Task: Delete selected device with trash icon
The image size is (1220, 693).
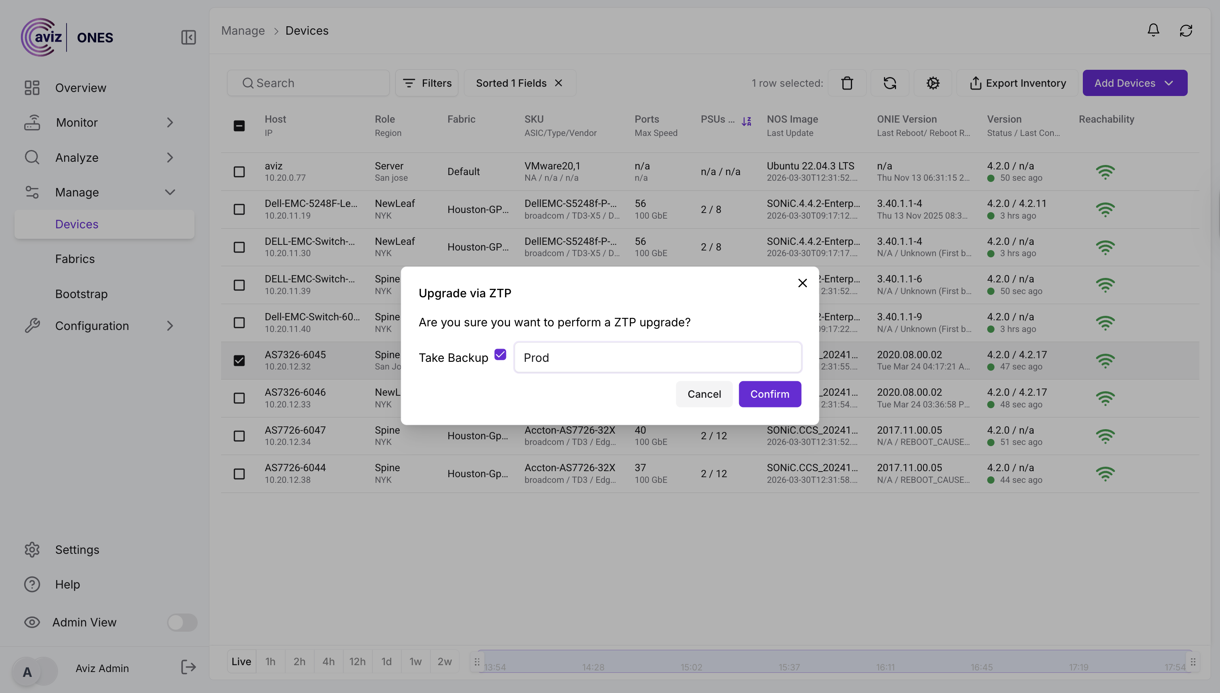Action: pyautogui.click(x=847, y=83)
